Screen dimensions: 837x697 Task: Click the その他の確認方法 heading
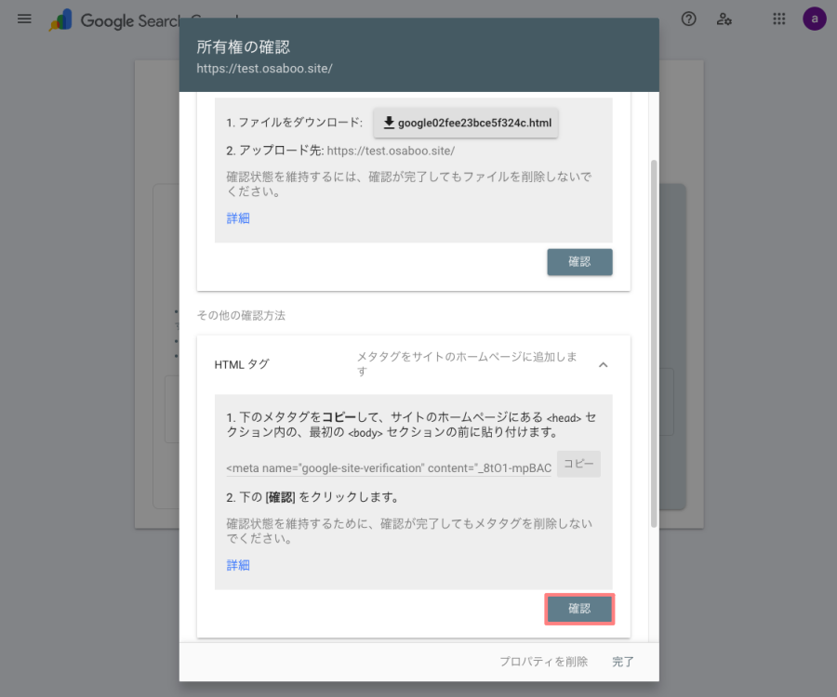241,316
